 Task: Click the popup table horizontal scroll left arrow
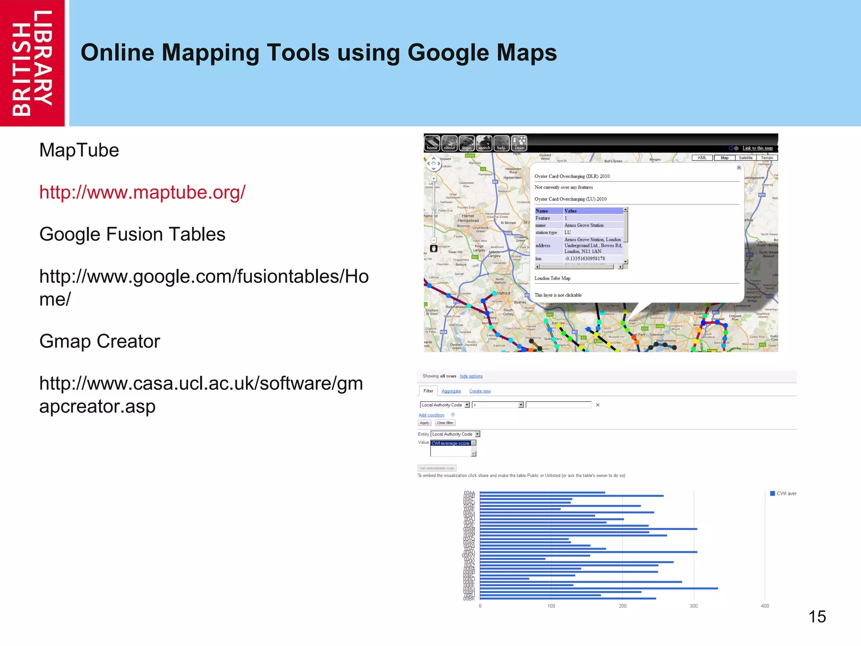537,267
